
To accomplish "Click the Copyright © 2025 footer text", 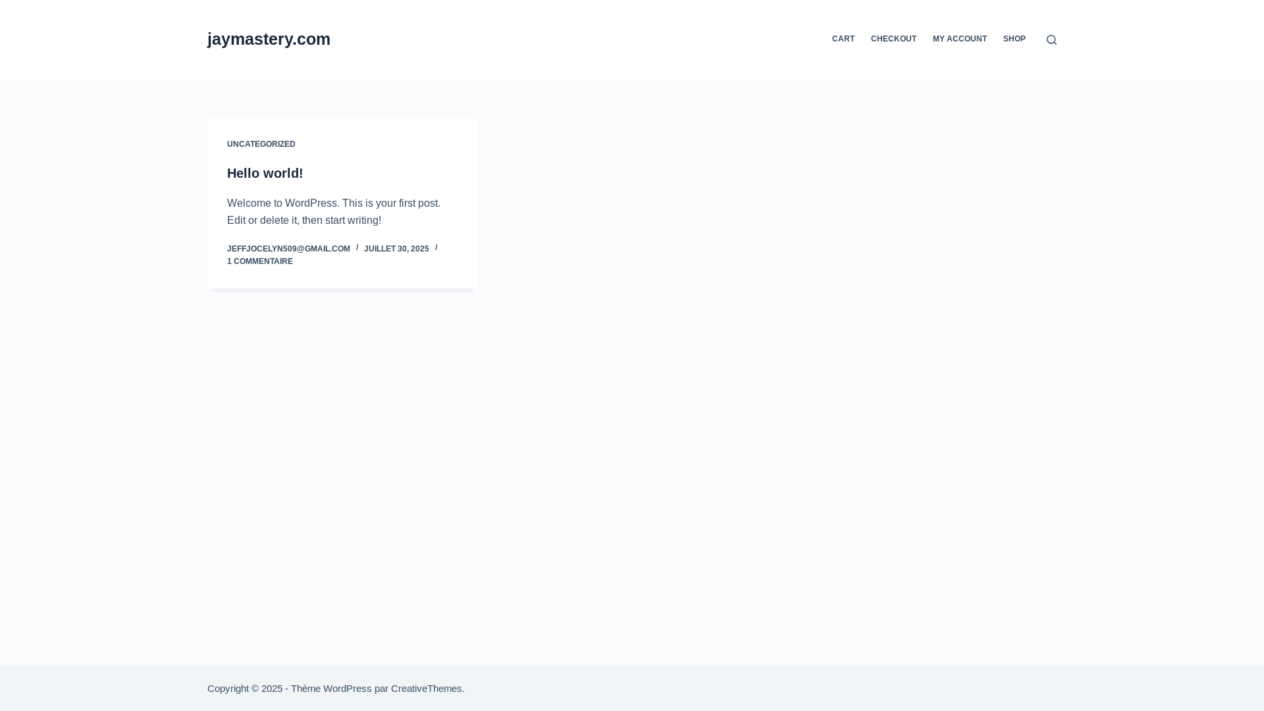I will click(245, 689).
